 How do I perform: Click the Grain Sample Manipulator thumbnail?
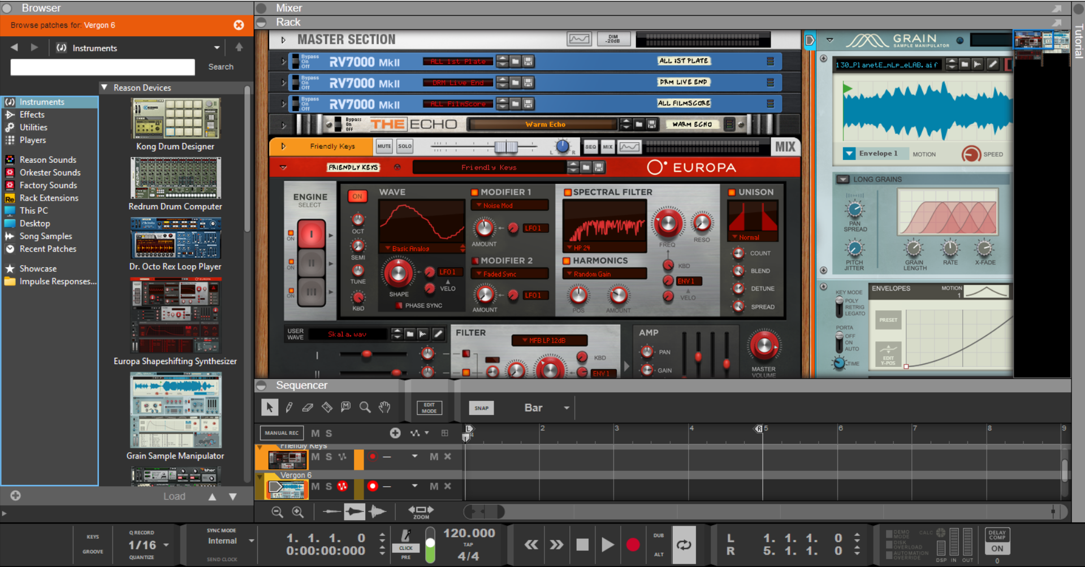(x=175, y=410)
